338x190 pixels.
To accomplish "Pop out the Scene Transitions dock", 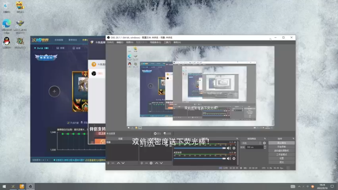I will (x=265, y=138).
